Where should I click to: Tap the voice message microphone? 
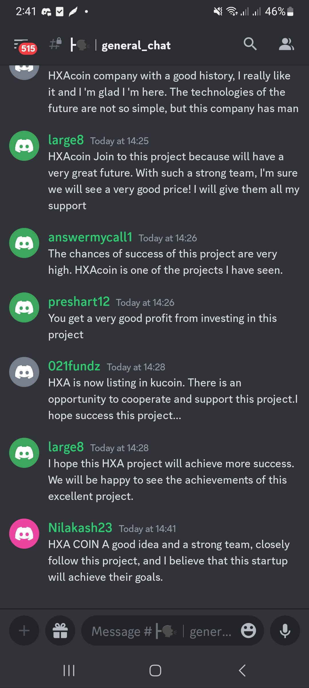(x=285, y=630)
